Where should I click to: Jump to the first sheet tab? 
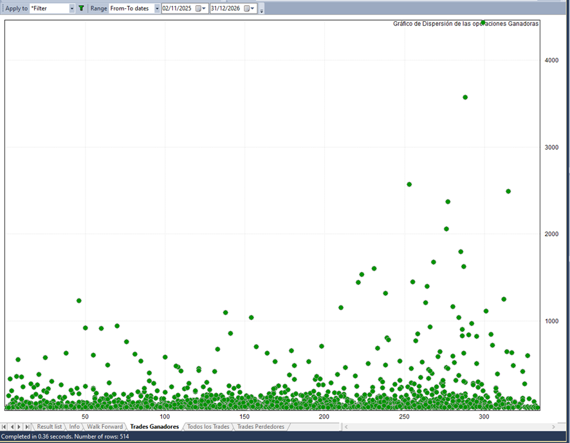(5, 427)
